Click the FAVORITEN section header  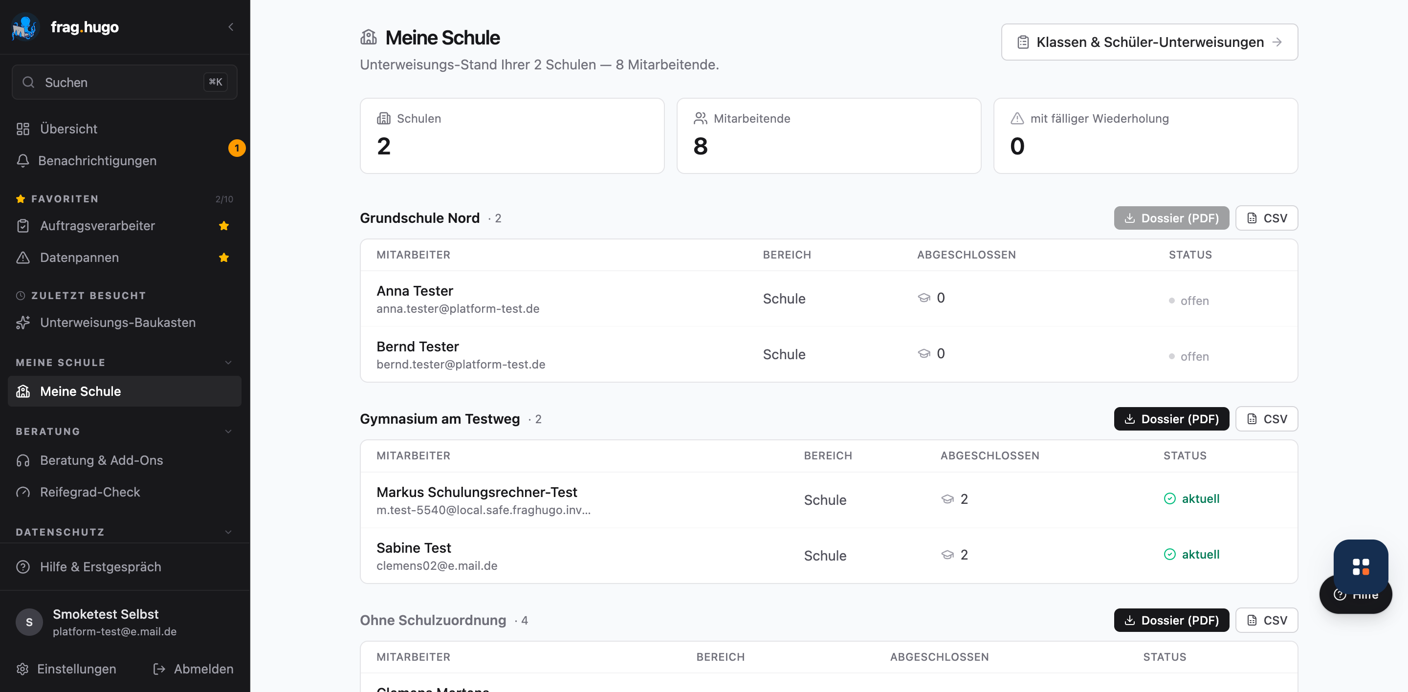(x=65, y=199)
